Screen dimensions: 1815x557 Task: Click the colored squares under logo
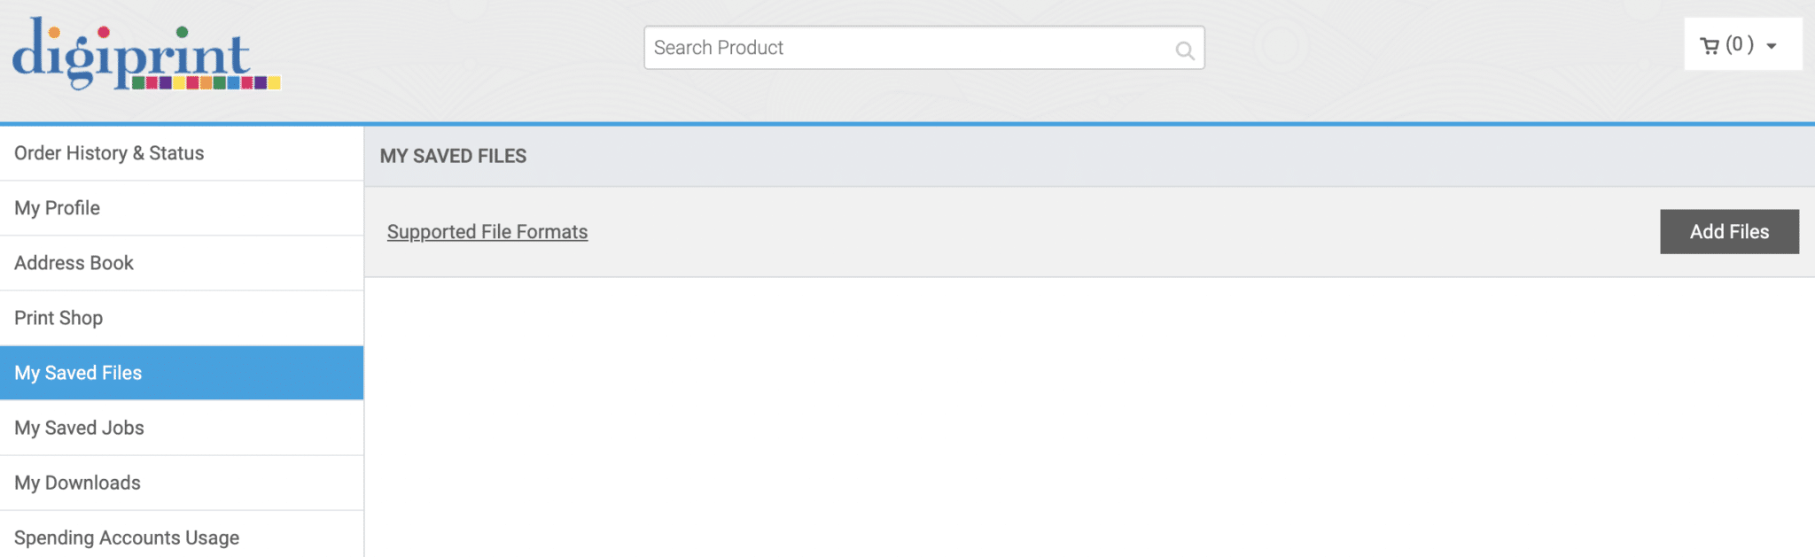tap(206, 83)
